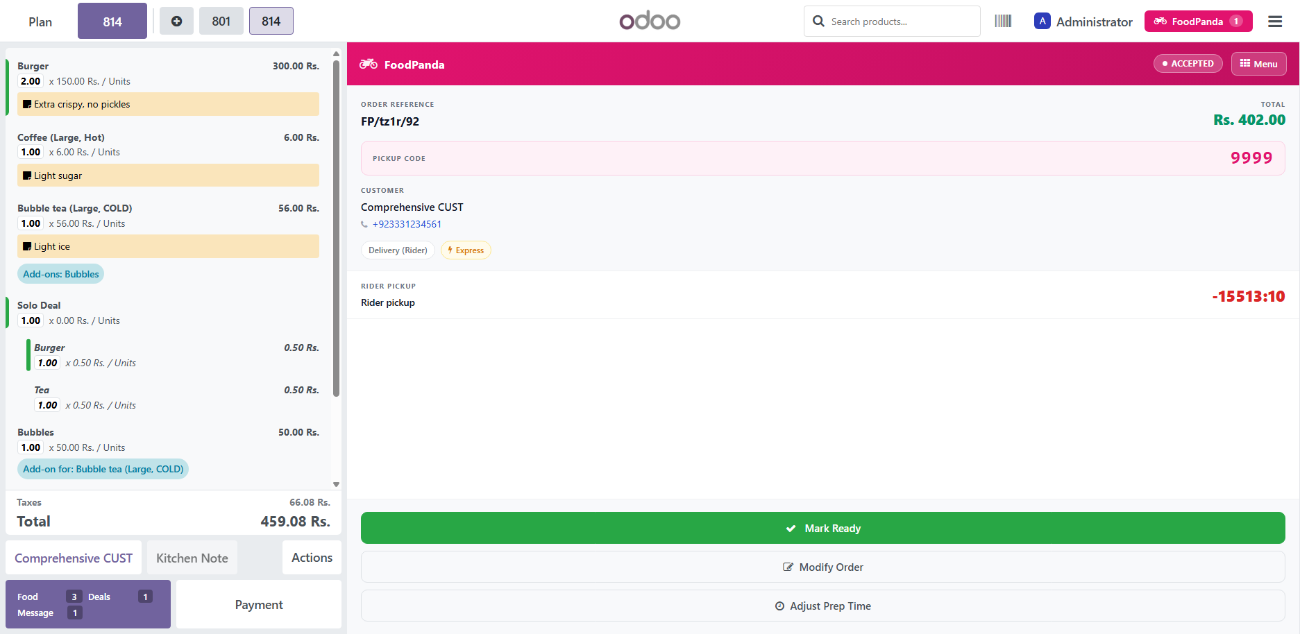Click the Food Deals Message order button
Image resolution: width=1300 pixels, height=634 pixels.
(88, 604)
